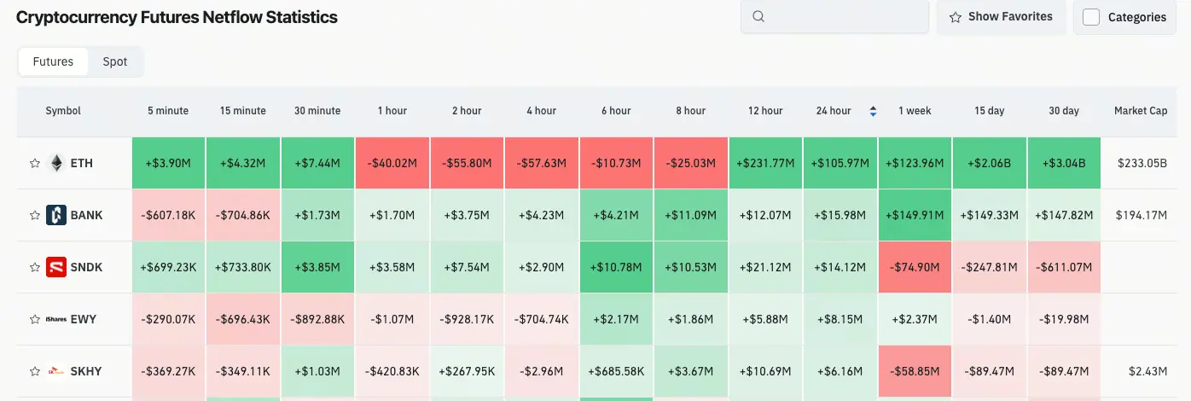Screen dimensions: 1191x401
Task: Sort by the 24 hour column arrows
Action: [x=872, y=111]
